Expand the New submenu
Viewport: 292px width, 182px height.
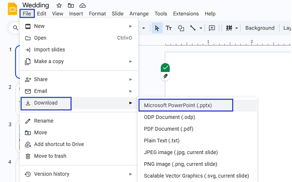(x=79, y=26)
